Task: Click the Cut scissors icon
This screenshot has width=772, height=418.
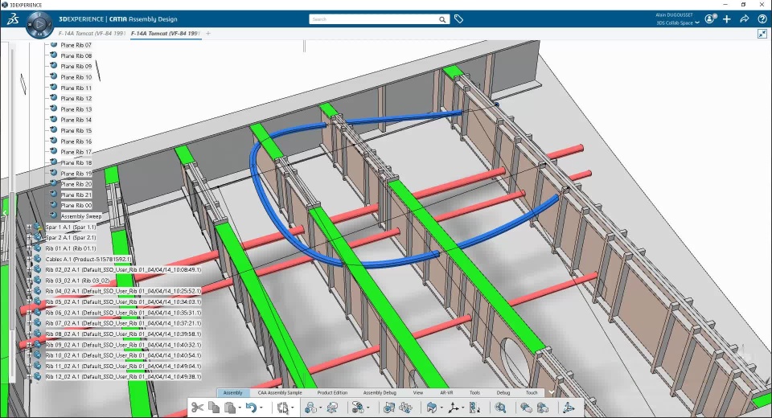Action: tap(198, 408)
